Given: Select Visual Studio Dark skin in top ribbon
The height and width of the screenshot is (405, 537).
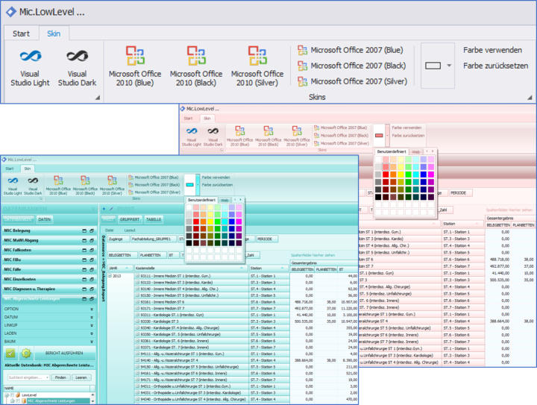Looking at the screenshot, I should click(x=77, y=65).
